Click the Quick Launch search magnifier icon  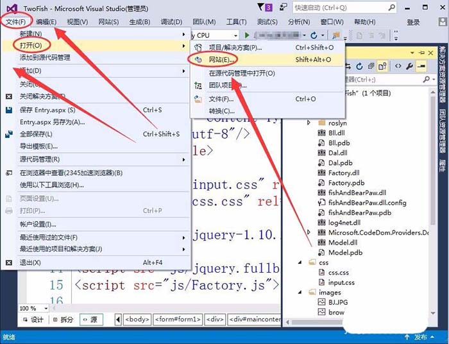click(x=391, y=8)
